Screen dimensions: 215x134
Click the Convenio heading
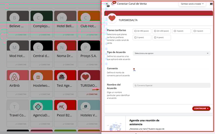112,69
